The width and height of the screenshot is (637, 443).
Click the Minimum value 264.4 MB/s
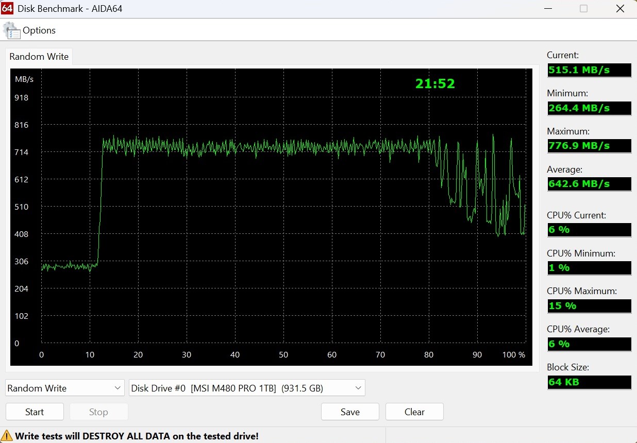click(x=589, y=108)
